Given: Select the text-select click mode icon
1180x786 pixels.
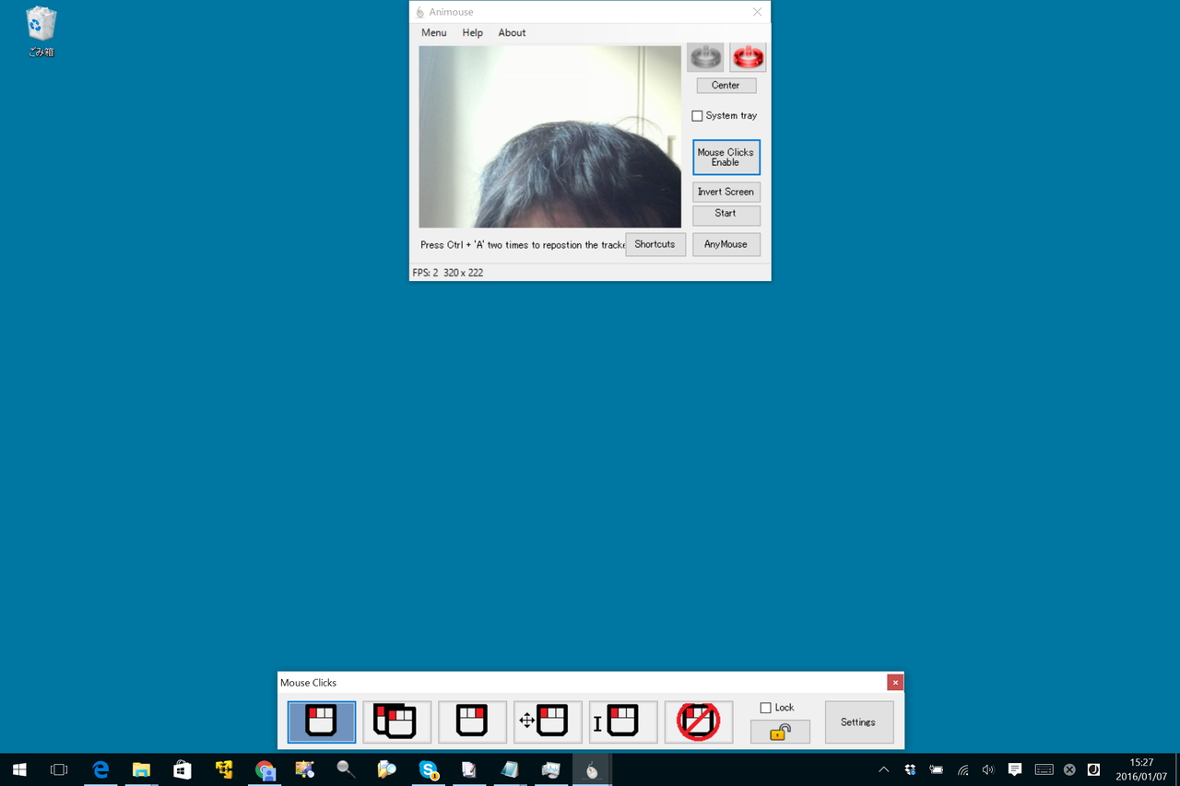Looking at the screenshot, I should pyautogui.click(x=623, y=721).
